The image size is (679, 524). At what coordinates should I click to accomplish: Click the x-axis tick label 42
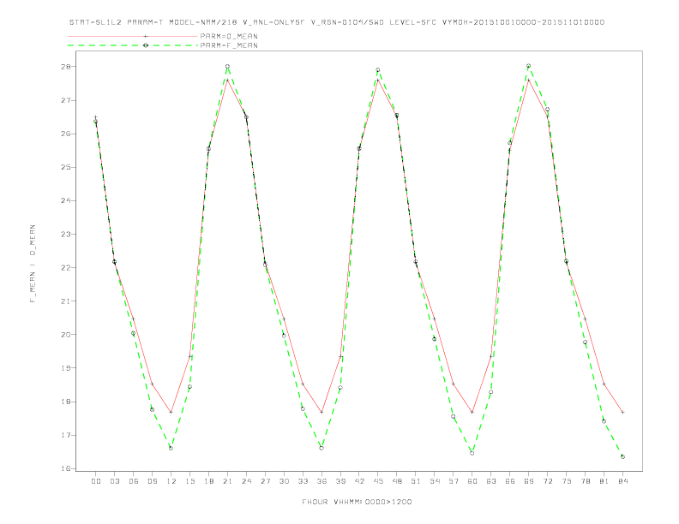point(359,481)
